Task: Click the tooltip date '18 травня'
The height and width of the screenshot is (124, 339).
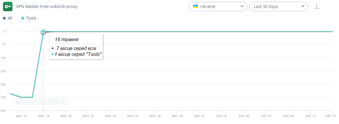Action: coord(66,40)
